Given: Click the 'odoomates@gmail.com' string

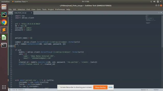Looking at the screenshot, I should click(x=41, y=58).
